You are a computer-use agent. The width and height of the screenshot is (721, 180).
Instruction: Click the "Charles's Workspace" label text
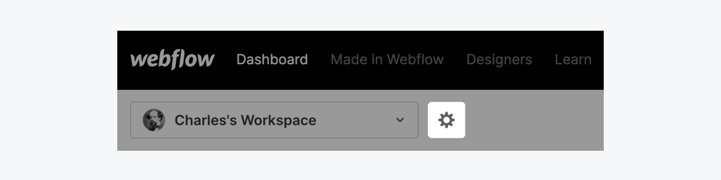pyautogui.click(x=245, y=120)
